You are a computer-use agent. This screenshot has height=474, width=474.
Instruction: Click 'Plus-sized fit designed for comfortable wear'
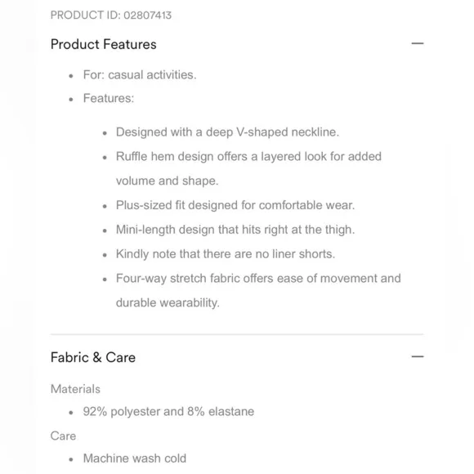click(235, 205)
